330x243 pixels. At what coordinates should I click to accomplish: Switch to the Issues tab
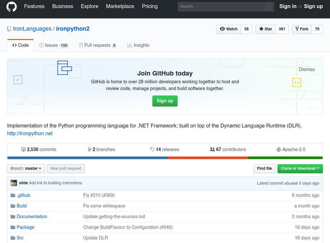pyautogui.click(x=53, y=45)
